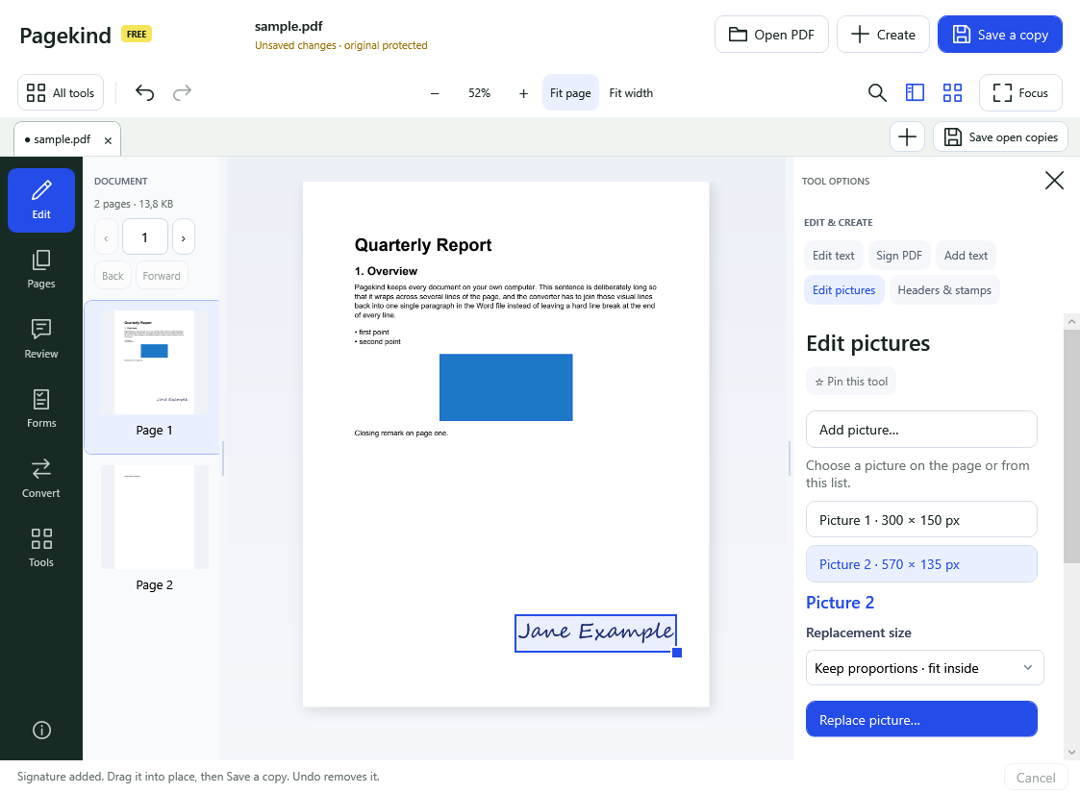1080x793 pixels.
Task: Open Replacement size dropdown
Action: (924, 668)
